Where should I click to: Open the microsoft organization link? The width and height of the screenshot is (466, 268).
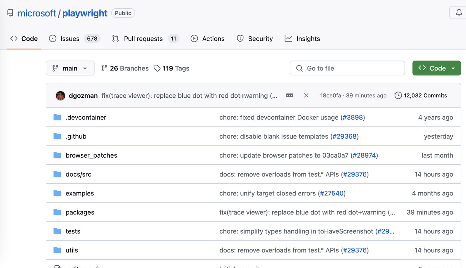point(37,13)
